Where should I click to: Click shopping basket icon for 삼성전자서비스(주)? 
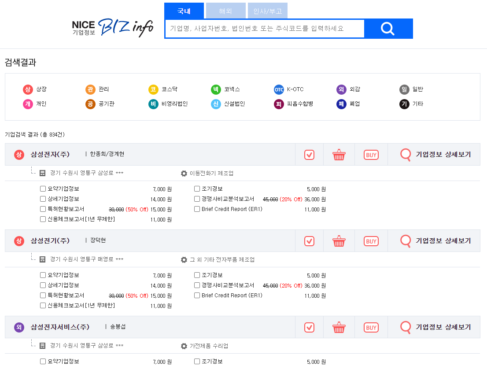click(x=339, y=327)
